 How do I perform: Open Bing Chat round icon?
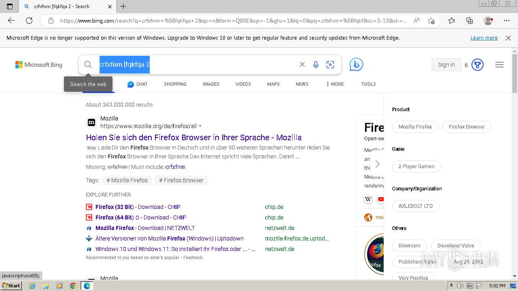(x=356, y=65)
